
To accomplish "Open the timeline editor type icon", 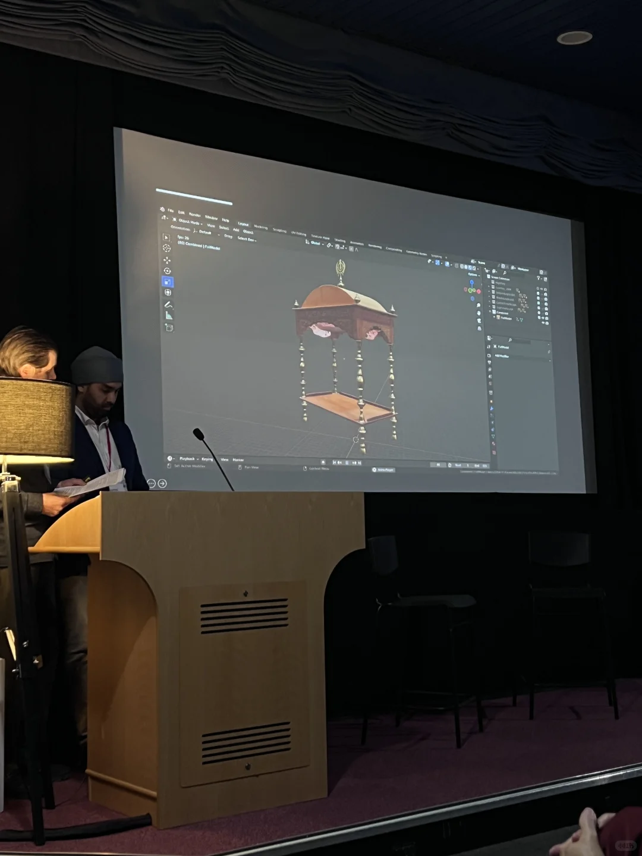I will click(170, 458).
